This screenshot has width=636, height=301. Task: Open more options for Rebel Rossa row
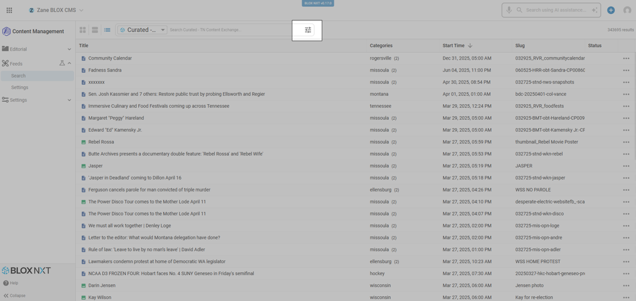[x=626, y=142]
